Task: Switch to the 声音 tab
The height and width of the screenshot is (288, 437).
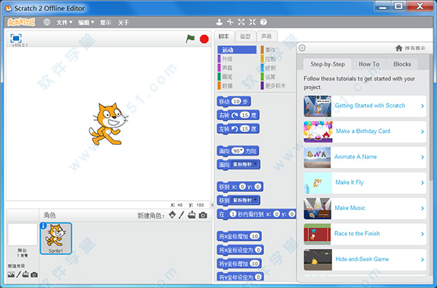Action: 267,36
